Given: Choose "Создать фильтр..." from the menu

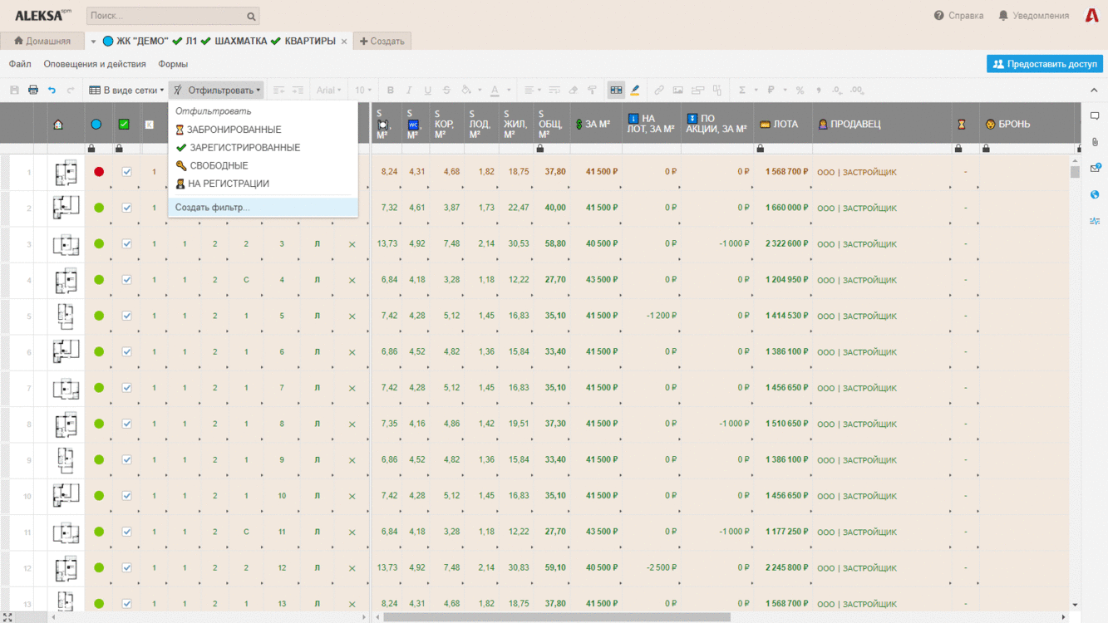Looking at the screenshot, I should tap(213, 208).
